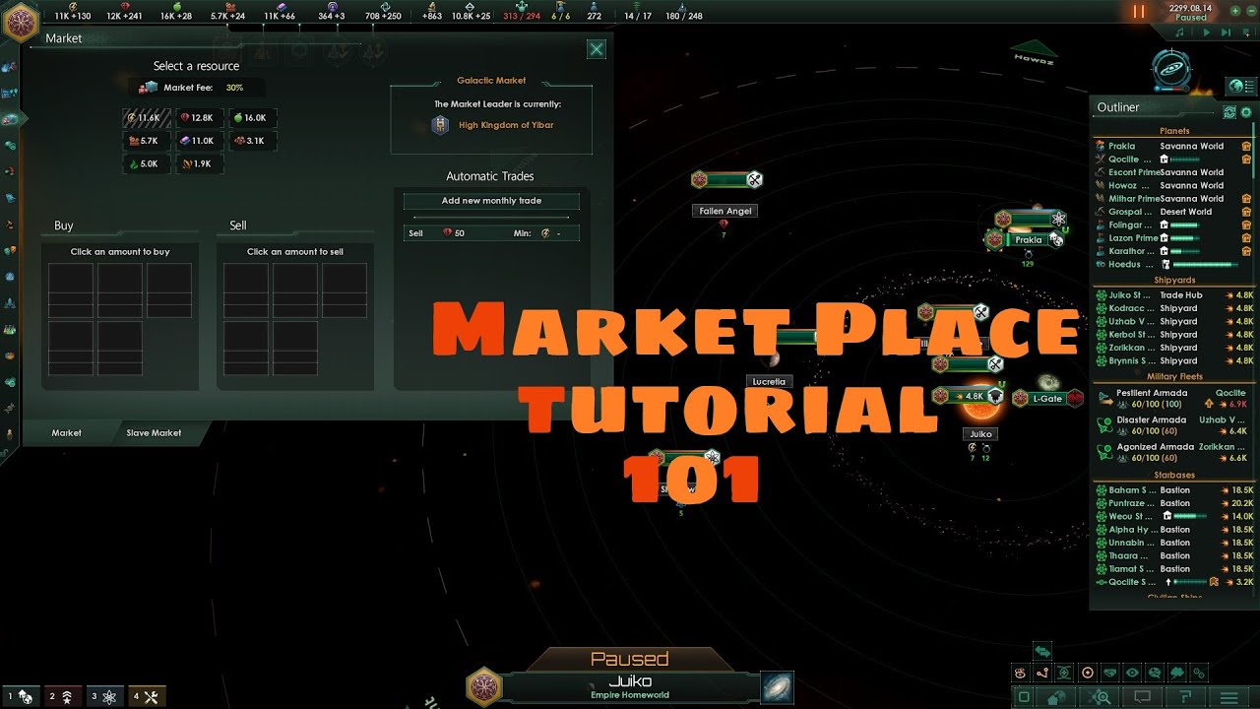
Task: Click the go to homeworld button
Action: pyautogui.click(x=1056, y=697)
